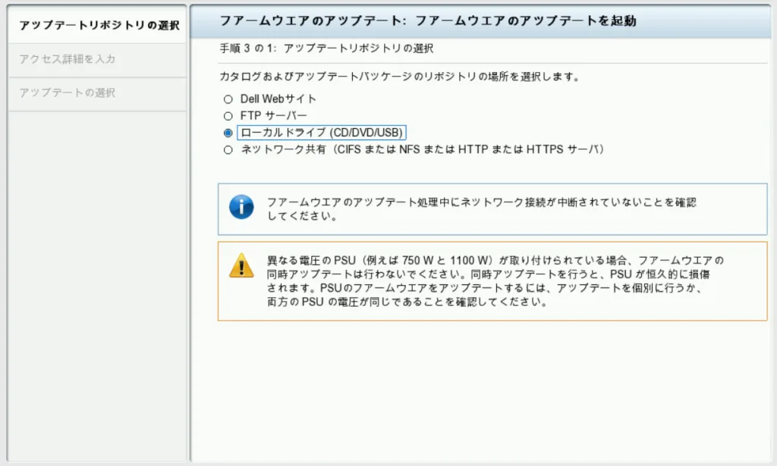
Task: Enable the ネットワーク共有 radio button
Action: [x=228, y=150]
